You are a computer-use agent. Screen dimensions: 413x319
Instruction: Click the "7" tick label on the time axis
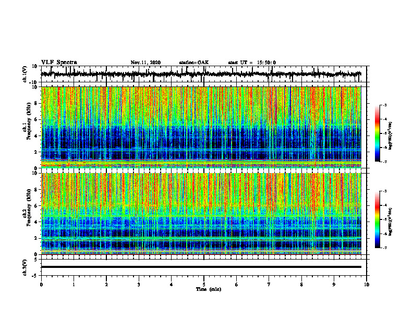(x=269, y=285)
